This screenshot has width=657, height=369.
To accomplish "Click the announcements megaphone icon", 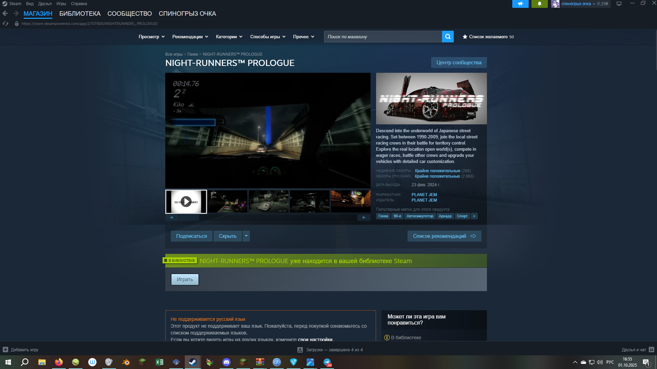I will tap(520, 4).
